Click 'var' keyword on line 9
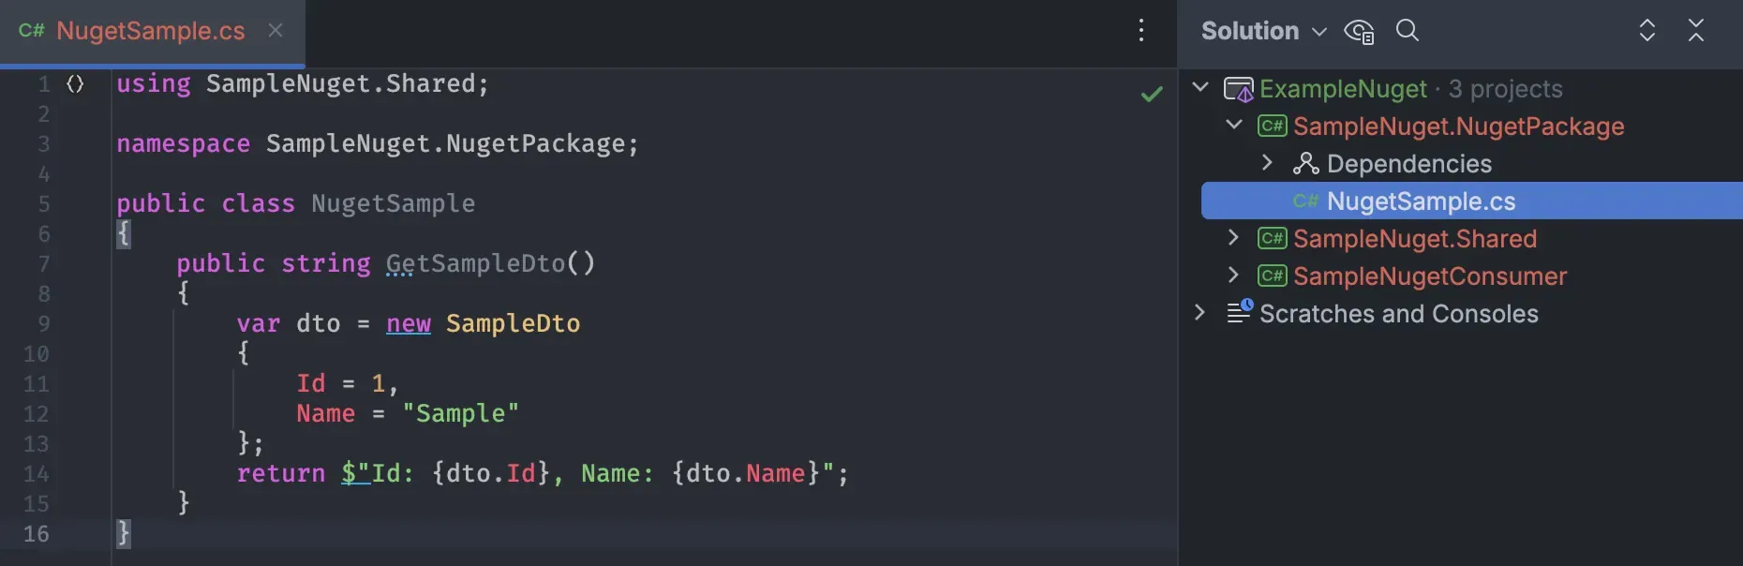The height and width of the screenshot is (566, 1743). (259, 324)
